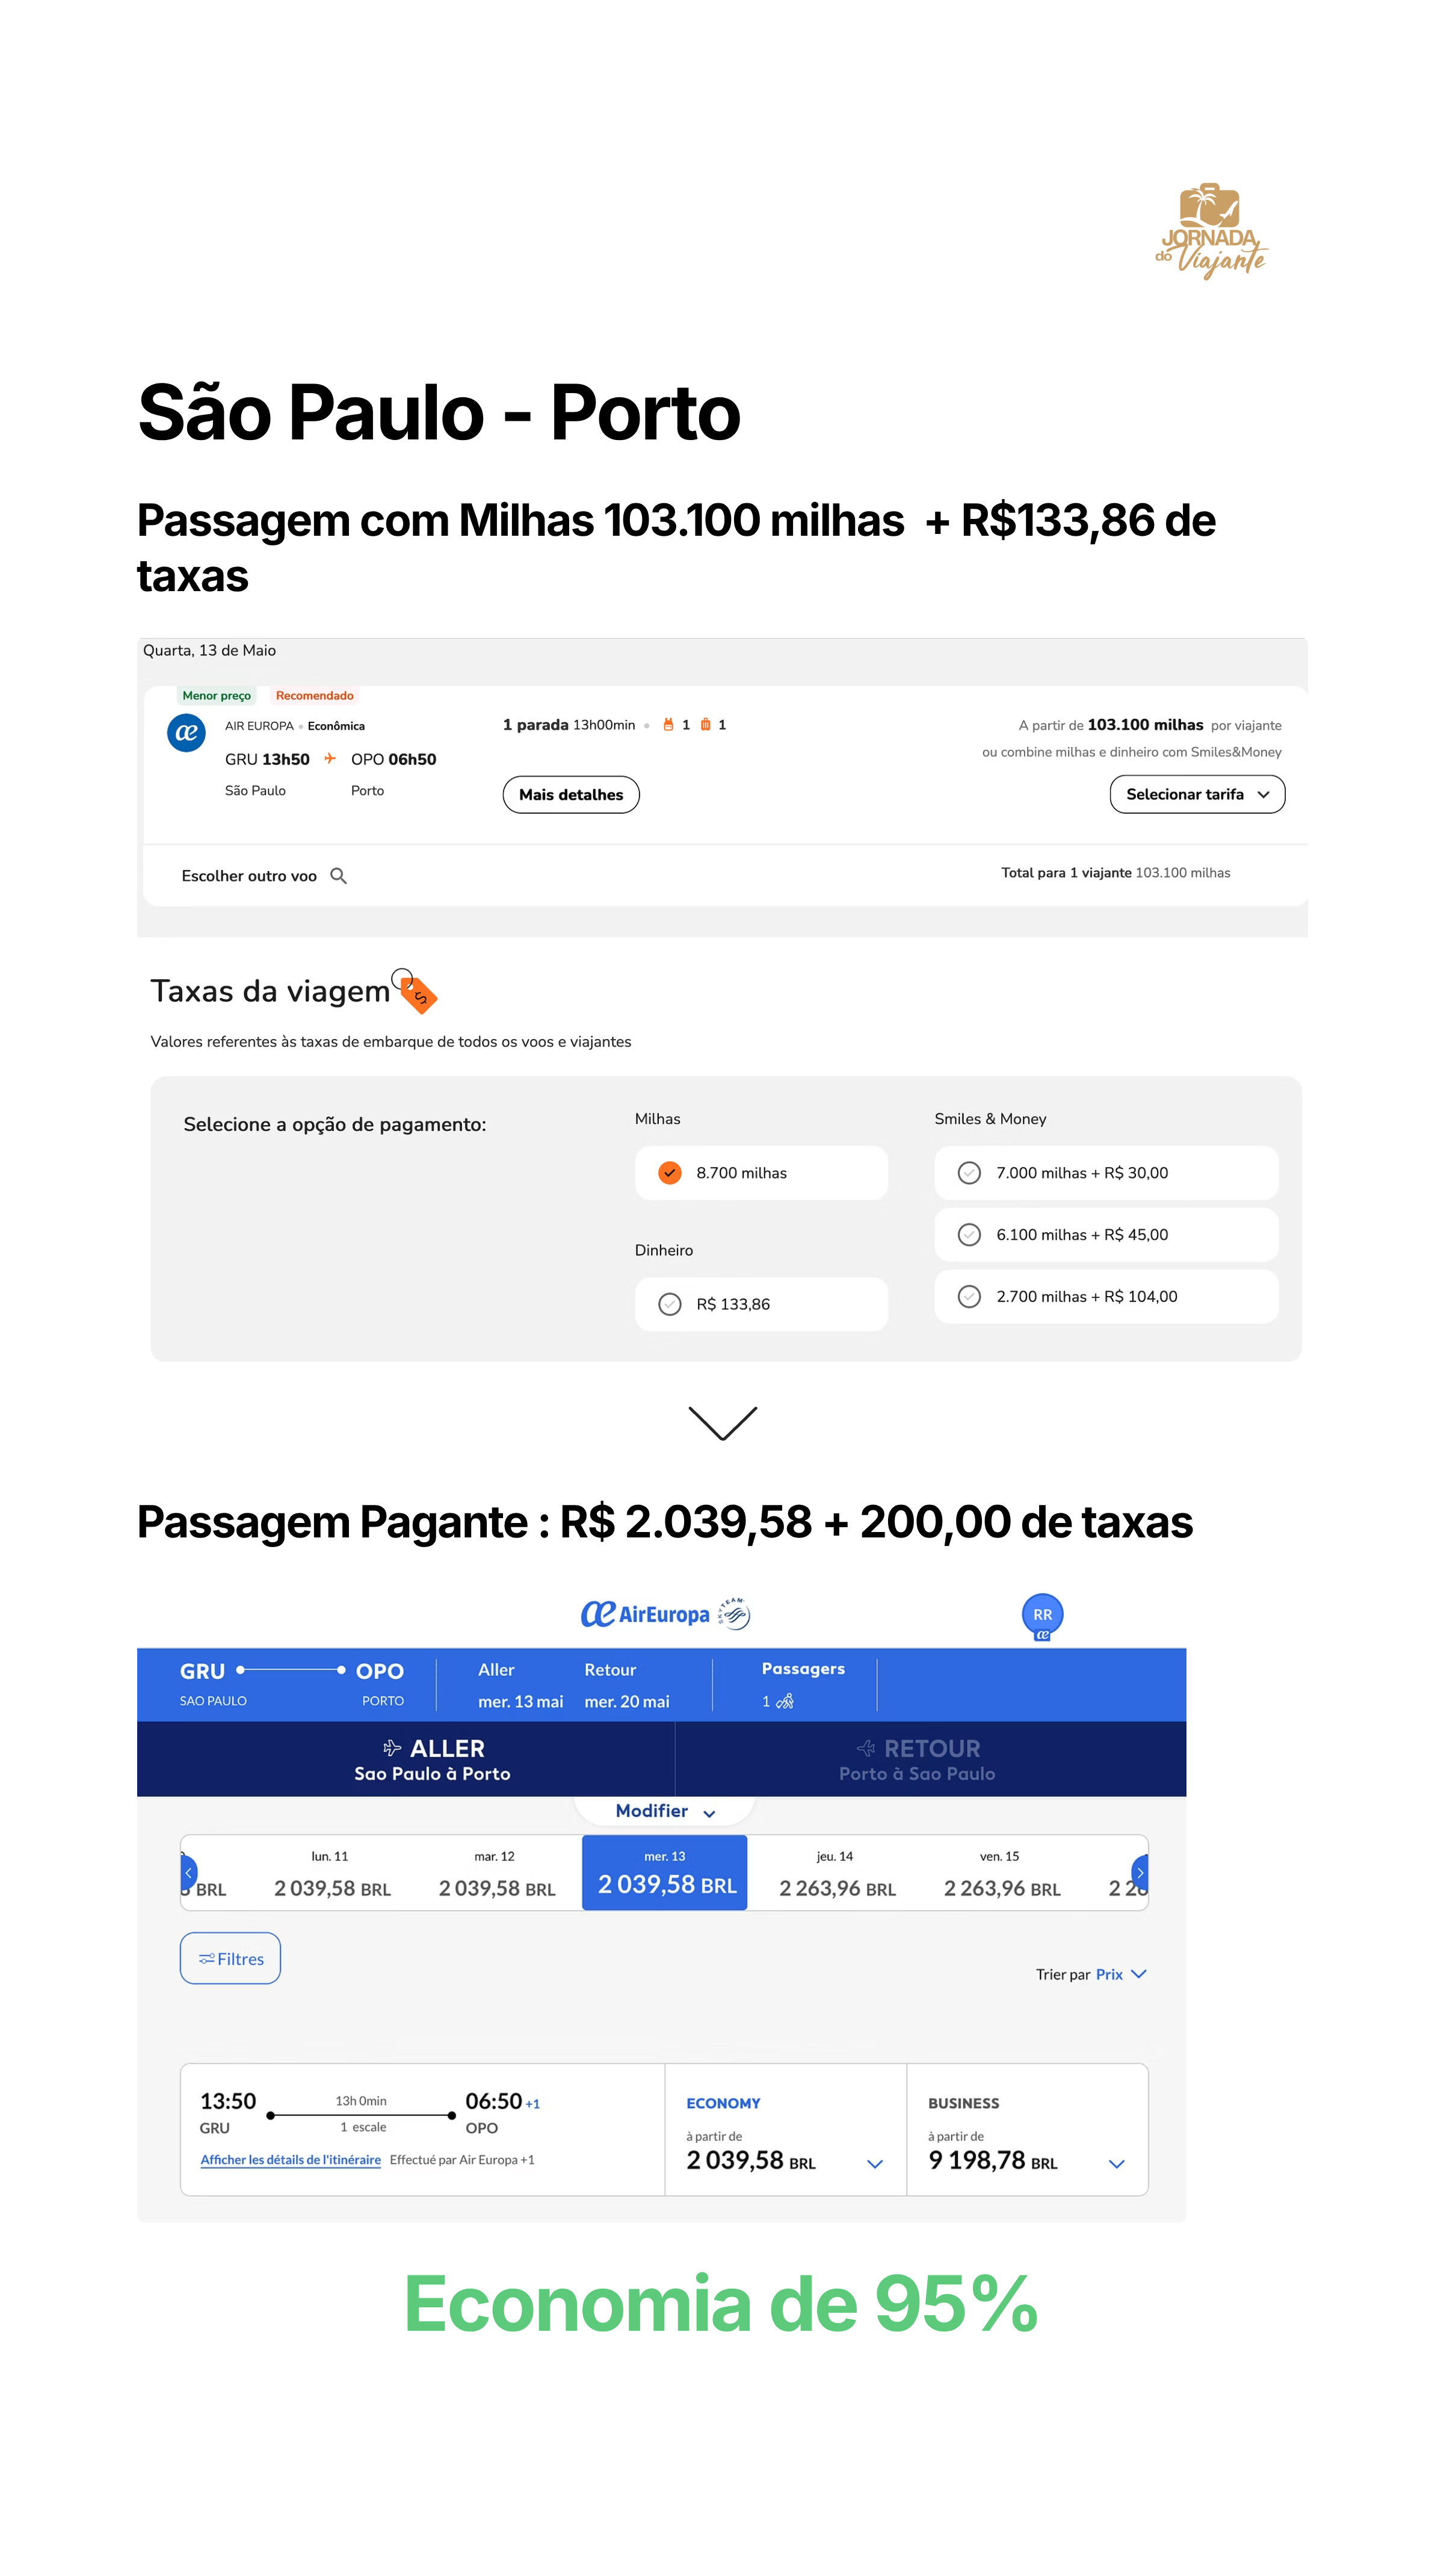Click the Jornada do Viajante logo
Viewport: 1444px width, 2568px height.
point(1211,231)
